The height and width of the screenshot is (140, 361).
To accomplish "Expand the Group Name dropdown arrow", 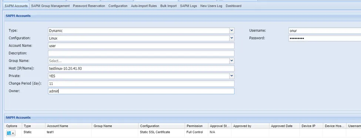I will pos(232,61).
